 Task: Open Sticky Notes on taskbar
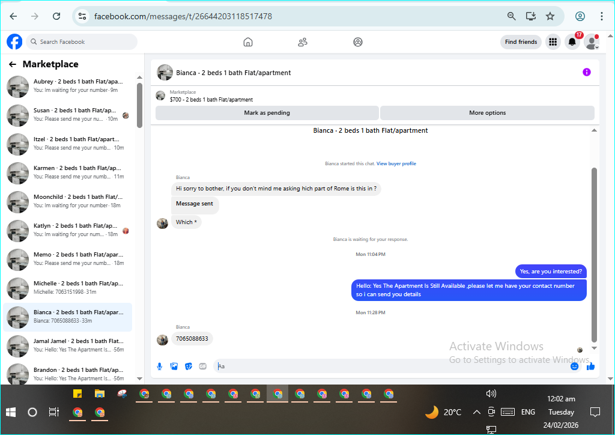tap(77, 394)
